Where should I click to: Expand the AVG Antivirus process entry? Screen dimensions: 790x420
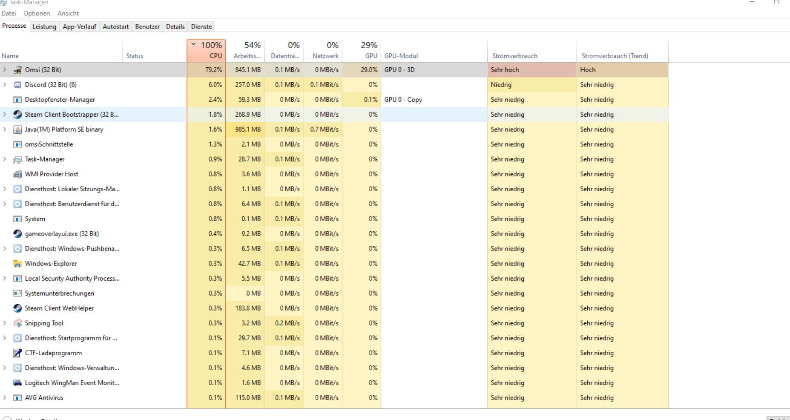[5, 398]
